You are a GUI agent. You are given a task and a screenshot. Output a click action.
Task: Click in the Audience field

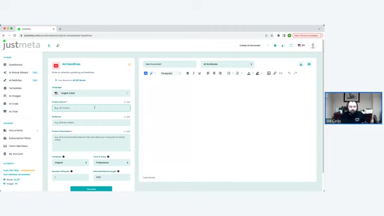pyautogui.click(x=91, y=122)
